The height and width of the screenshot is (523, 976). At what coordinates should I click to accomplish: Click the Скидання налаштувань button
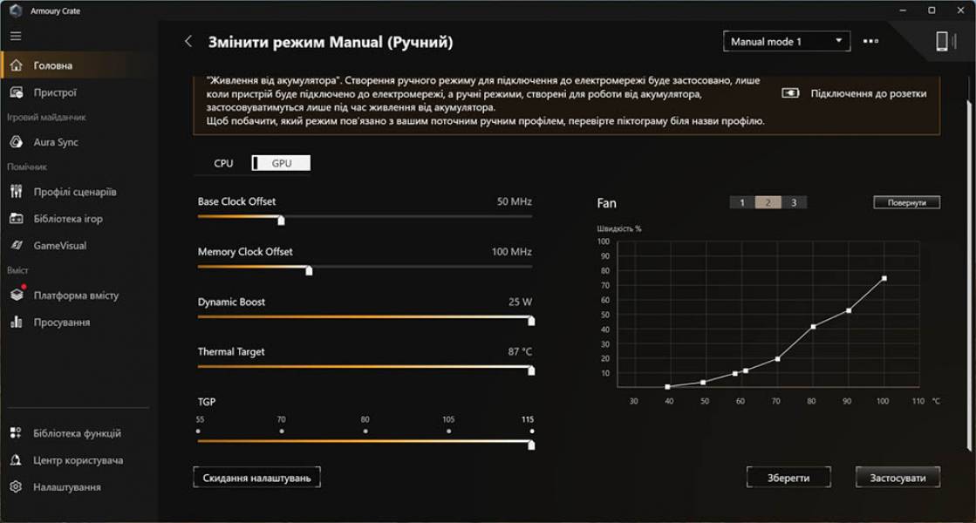point(256,478)
